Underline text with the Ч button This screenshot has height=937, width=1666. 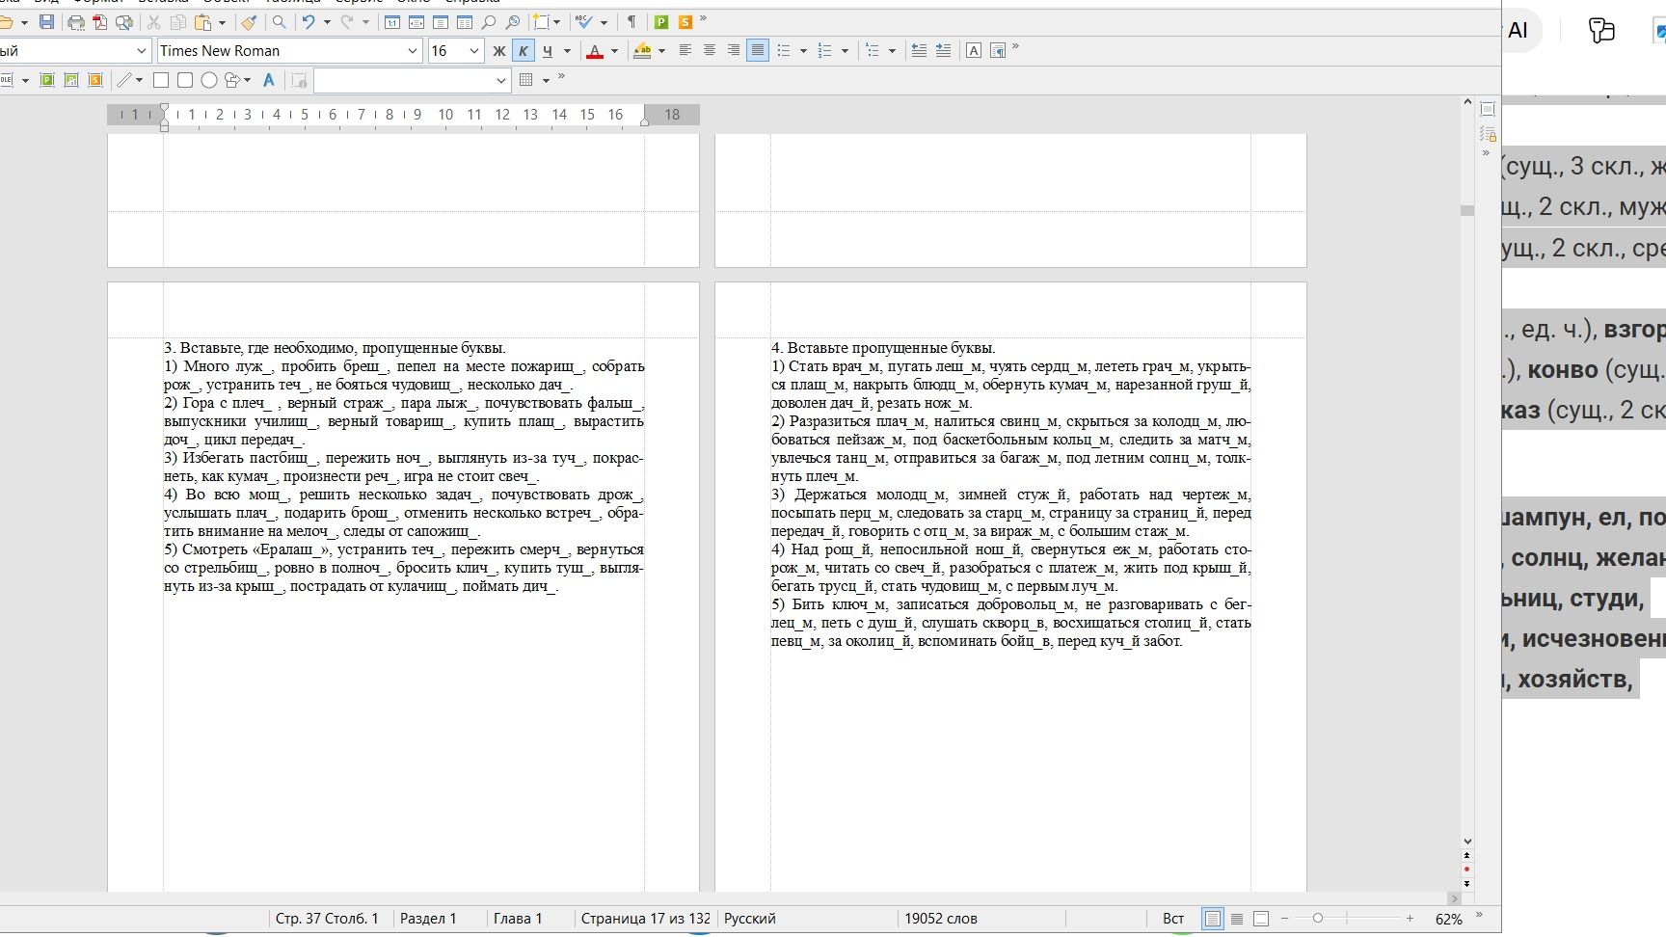pos(548,51)
